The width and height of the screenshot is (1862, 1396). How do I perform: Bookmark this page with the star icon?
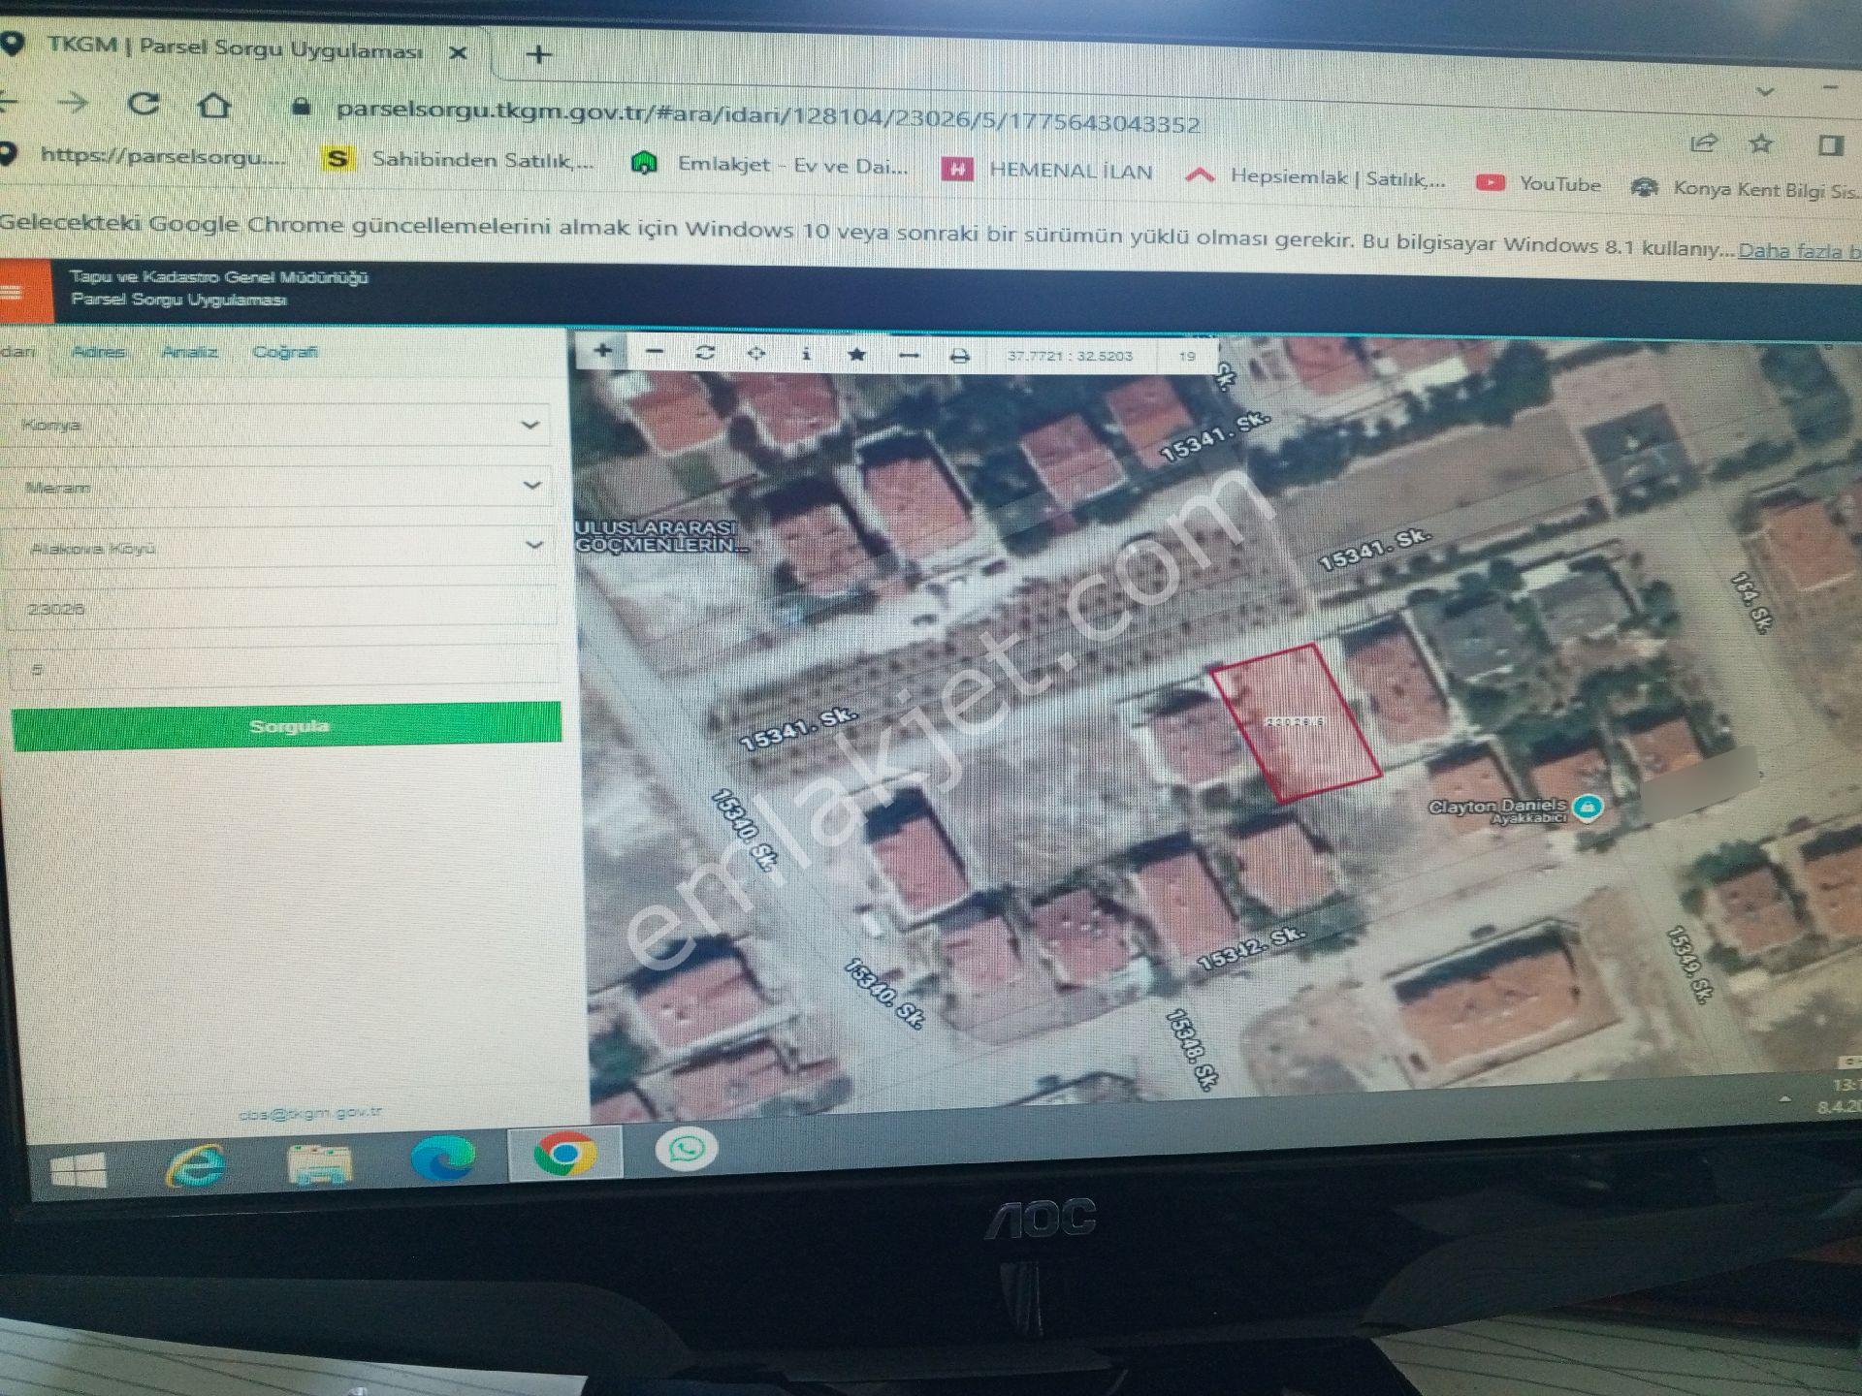[1761, 144]
